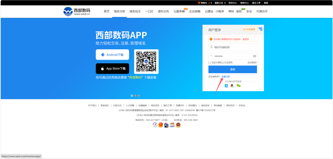333x159 pixels.
Task: Expand the 最新公告 dropdown
Action: click(x=220, y=3)
